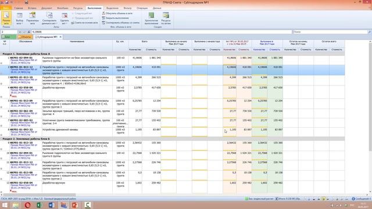Click code ФЕР01-02-061-04 in row 6
Image resolution: width=372 pixels, height=209 pixels.
22,111
